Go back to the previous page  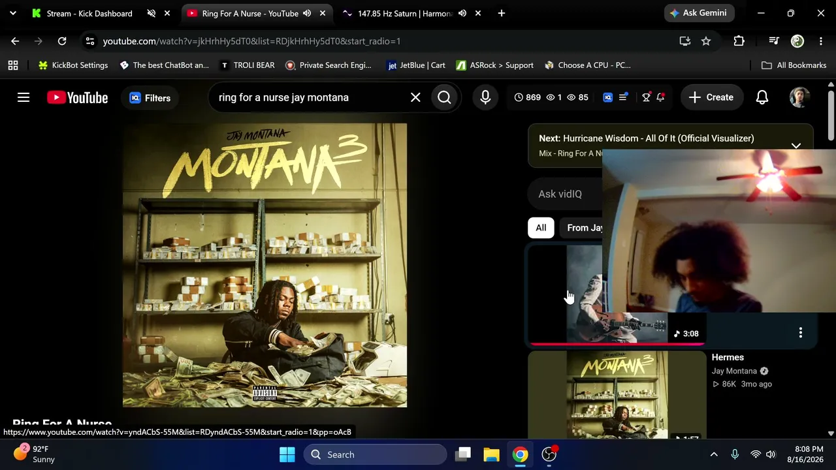15,41
